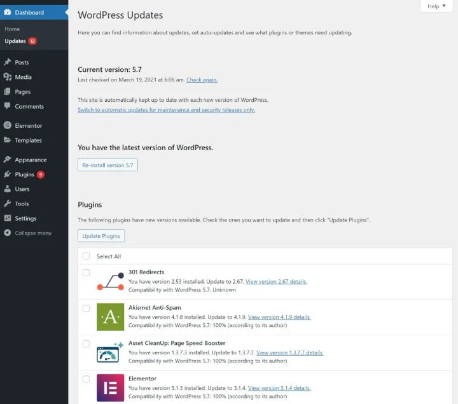The image size is (458, 404).
Task: Click the Tools wrench icon
Action: [x=8, y=204]
